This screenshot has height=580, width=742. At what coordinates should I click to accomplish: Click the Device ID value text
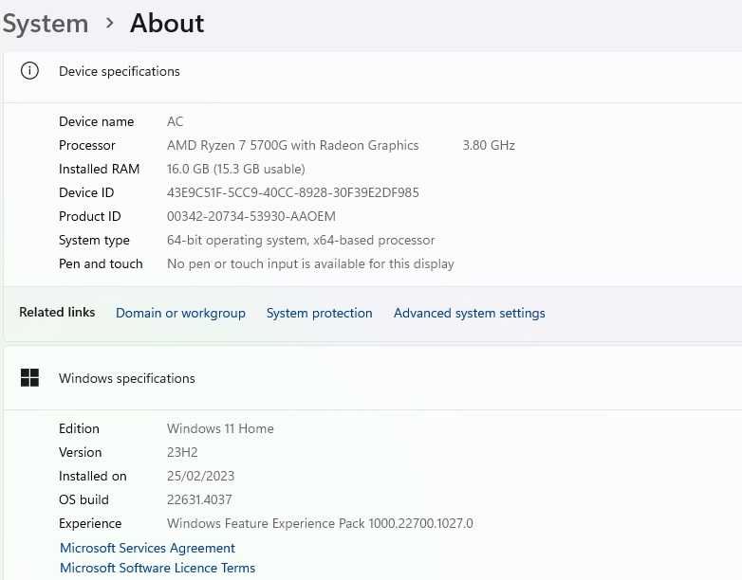[292, 192]
